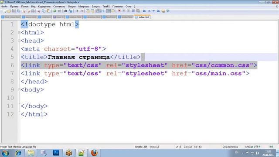Open the Окна menu

pyautogui.click(x=129, y=7)
